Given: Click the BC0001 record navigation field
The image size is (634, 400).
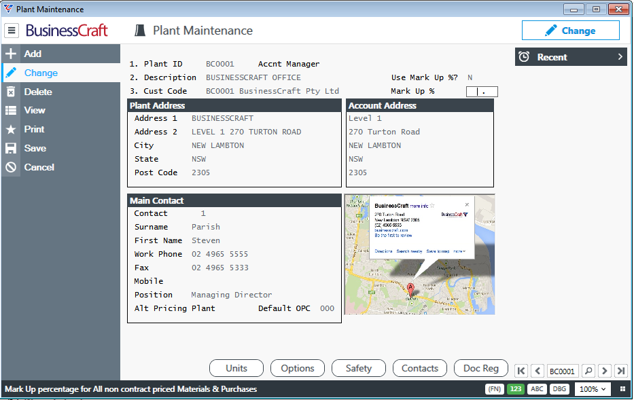Looking at the screenshot, I should coord(562,371).
